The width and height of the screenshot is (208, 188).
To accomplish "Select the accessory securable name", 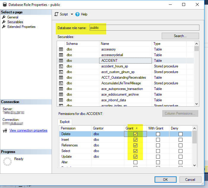I will (108, 49).
